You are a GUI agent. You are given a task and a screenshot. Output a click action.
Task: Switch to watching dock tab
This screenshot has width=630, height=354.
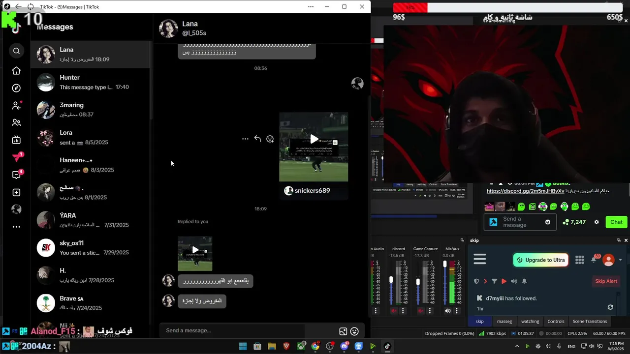(530, 321)
